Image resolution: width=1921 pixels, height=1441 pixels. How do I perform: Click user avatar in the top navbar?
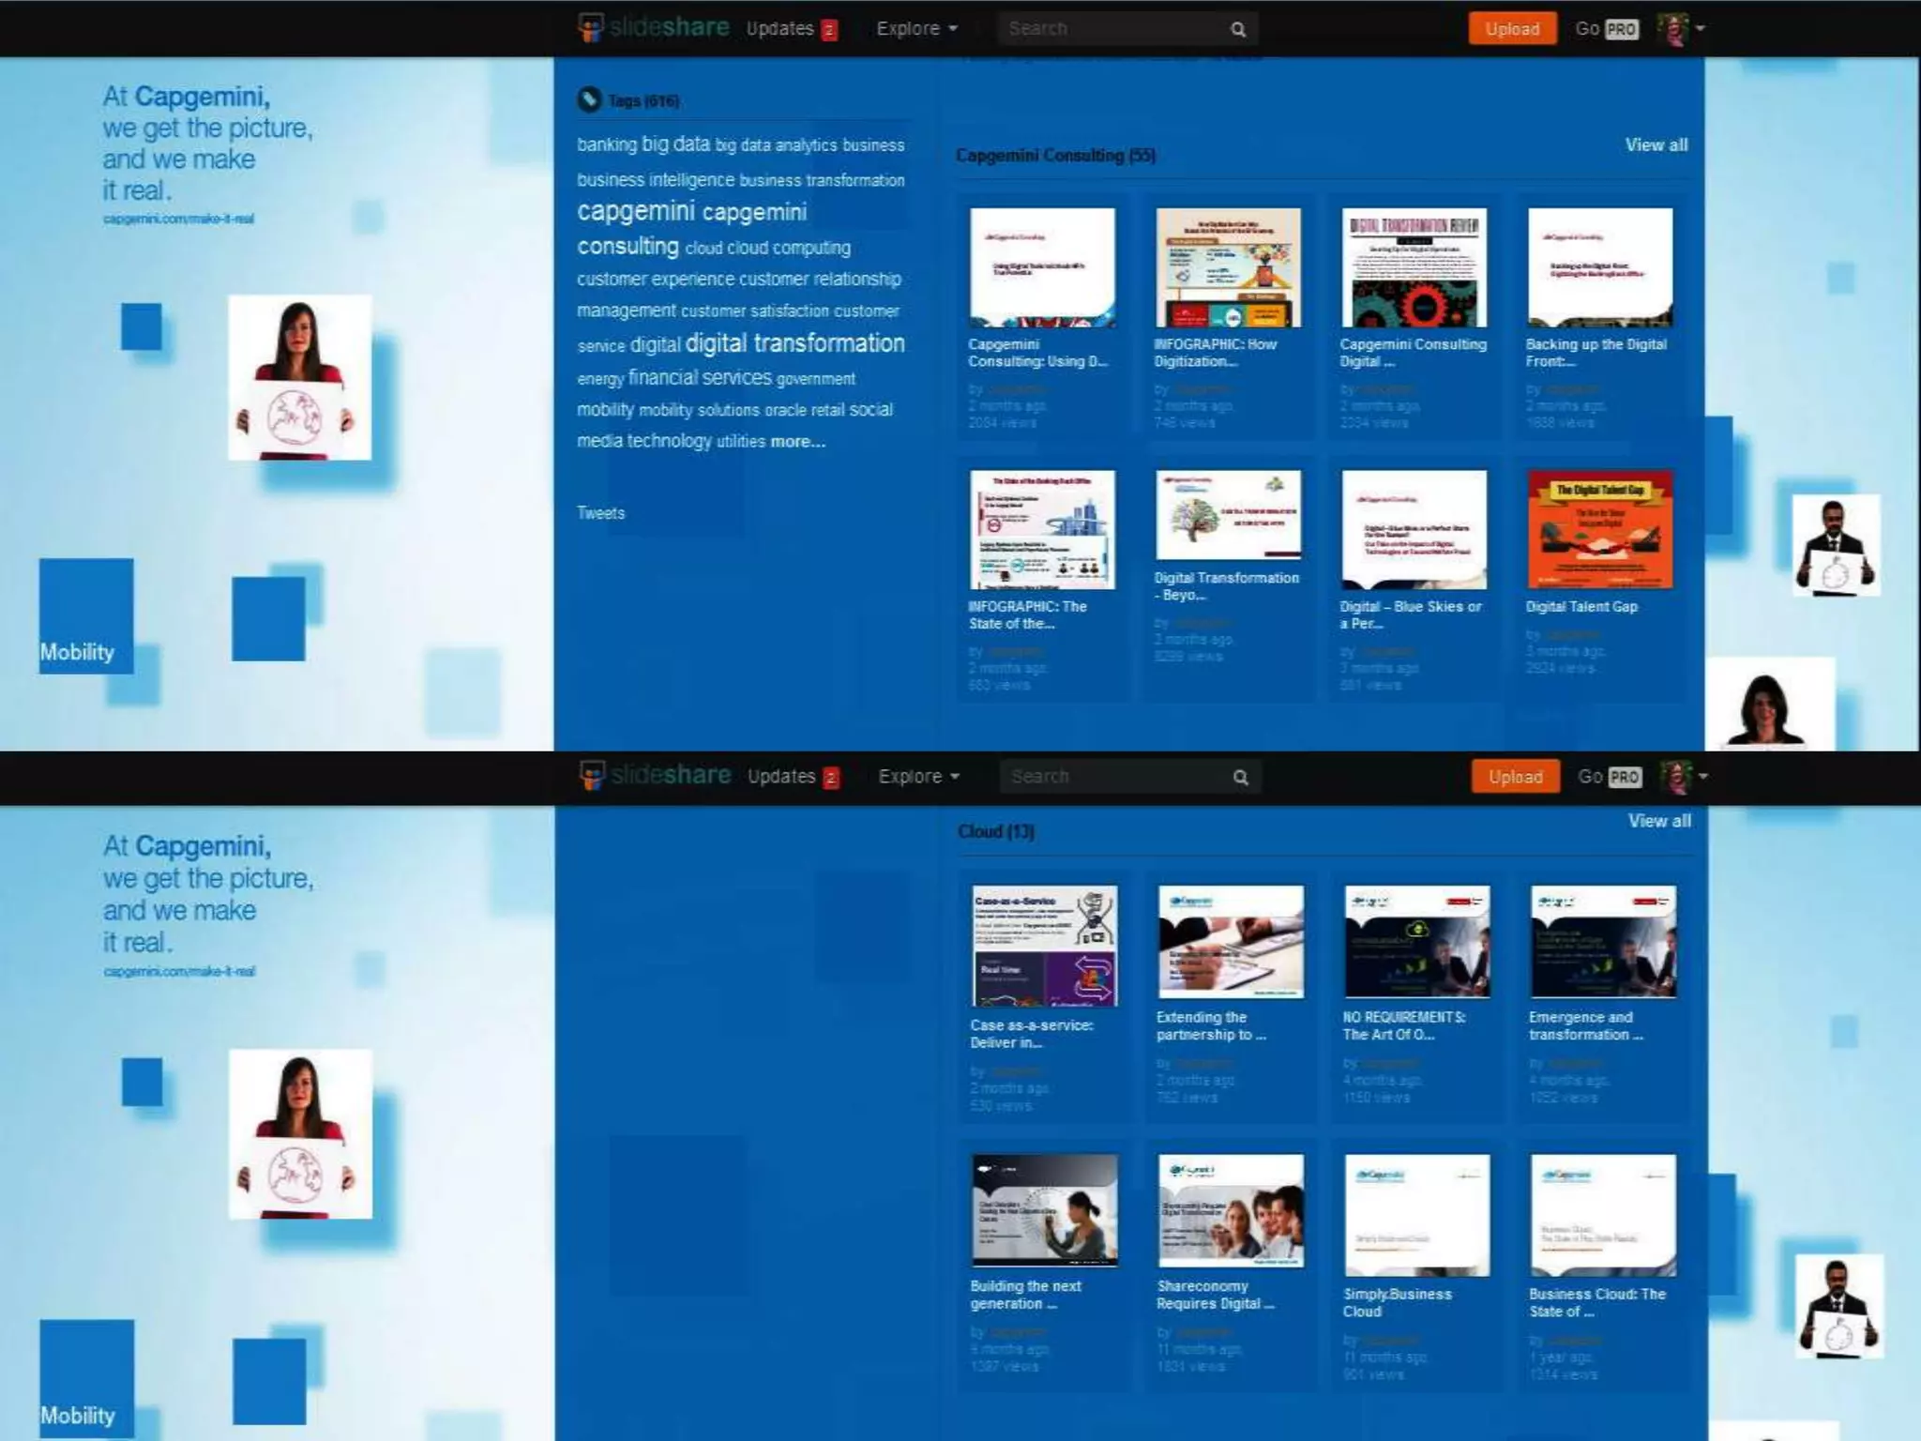coord(1672,28)
